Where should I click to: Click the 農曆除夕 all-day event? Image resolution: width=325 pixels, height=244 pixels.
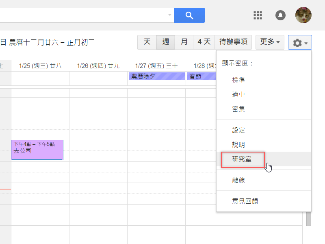click(157, 76)
